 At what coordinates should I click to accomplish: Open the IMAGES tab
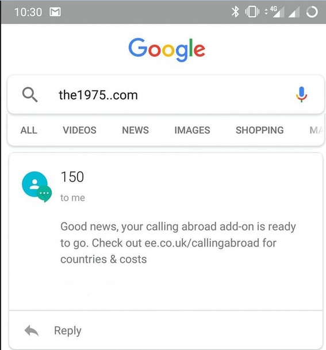pyautogui.click(x=192, y=130)
